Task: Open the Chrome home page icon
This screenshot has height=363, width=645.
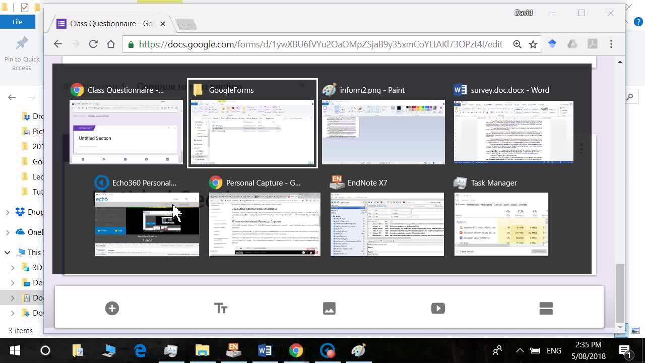Action: 111,44
